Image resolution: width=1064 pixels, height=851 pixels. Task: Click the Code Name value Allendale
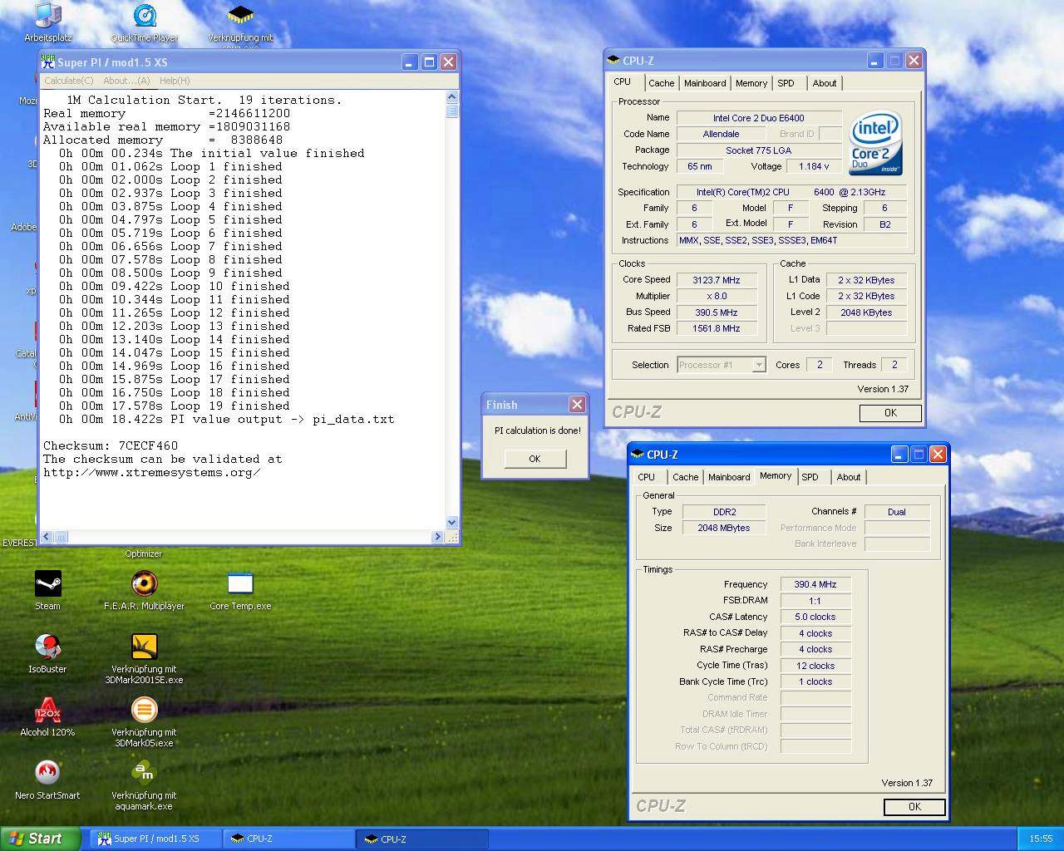(721, 134)
